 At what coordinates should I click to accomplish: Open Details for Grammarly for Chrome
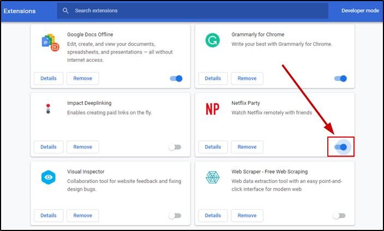[213, 79]
